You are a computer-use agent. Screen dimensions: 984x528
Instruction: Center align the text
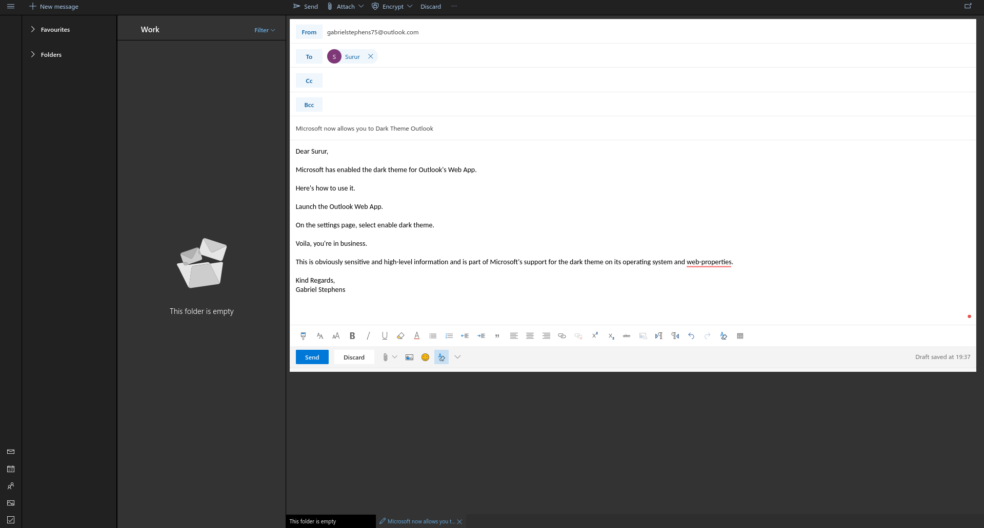(530, 336)
